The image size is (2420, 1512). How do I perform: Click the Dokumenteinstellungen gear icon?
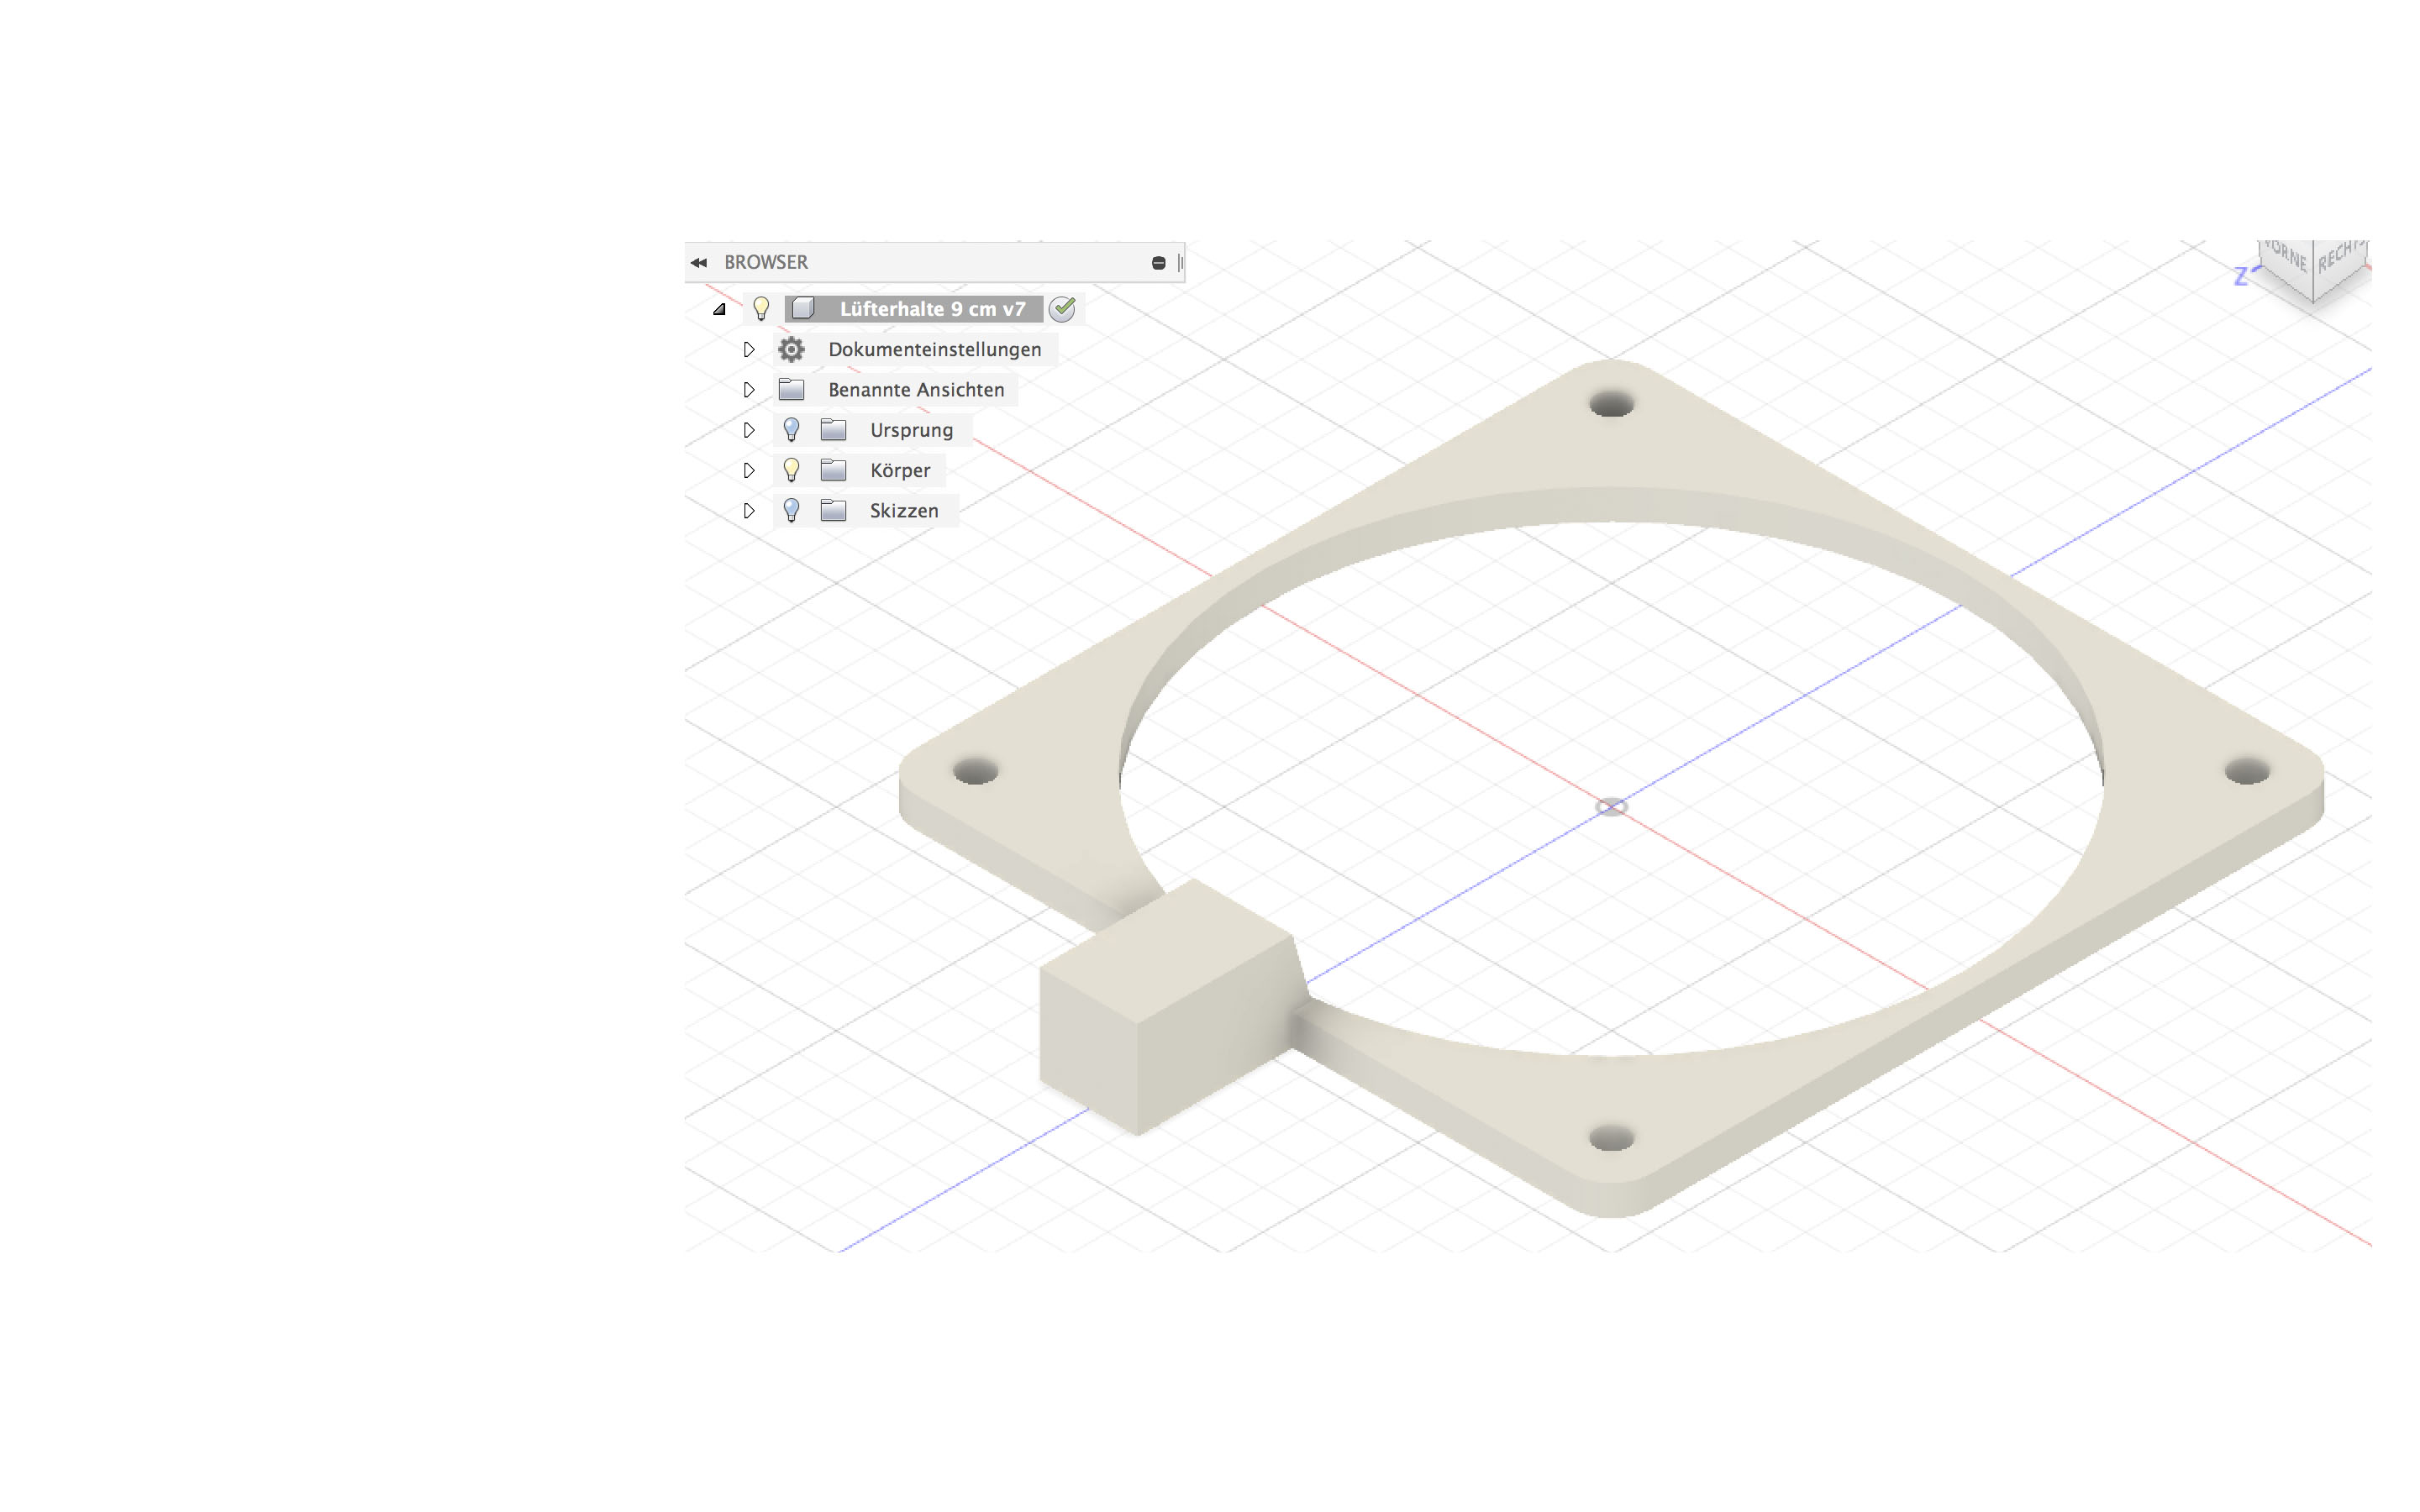coord(791,349)
